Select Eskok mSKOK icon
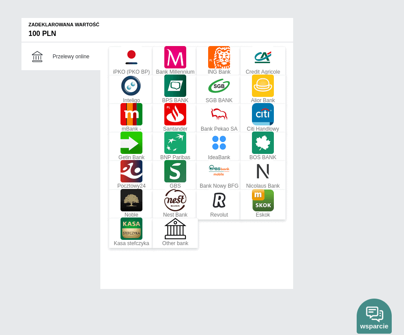Viewport: 404px width, 335px height. (x=263, y=200)
